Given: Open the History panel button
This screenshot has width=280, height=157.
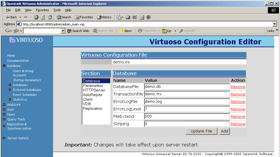Looking at the screenshot, I should 104,17.
